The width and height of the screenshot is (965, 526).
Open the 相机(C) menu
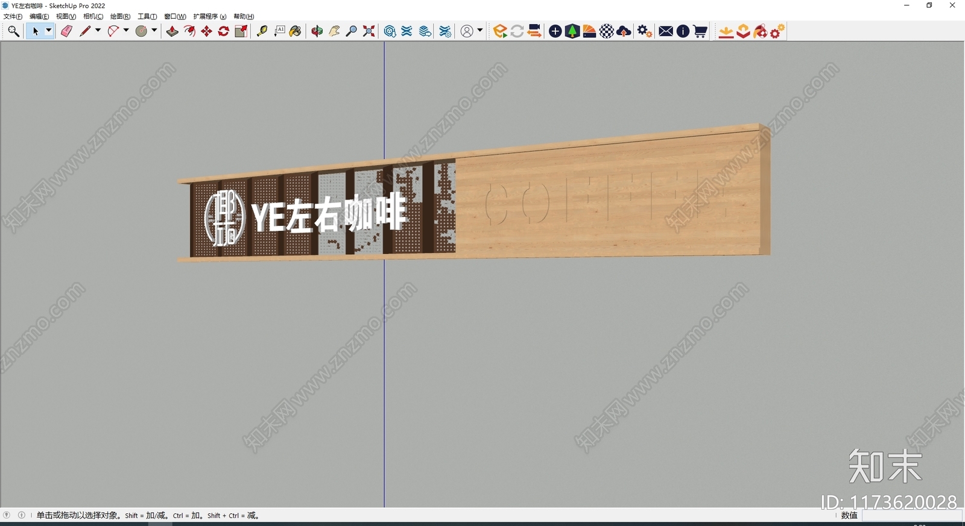pos(93,16)
